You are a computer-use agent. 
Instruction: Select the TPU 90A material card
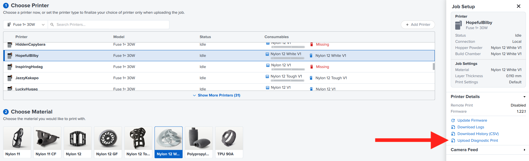(229, 142)
